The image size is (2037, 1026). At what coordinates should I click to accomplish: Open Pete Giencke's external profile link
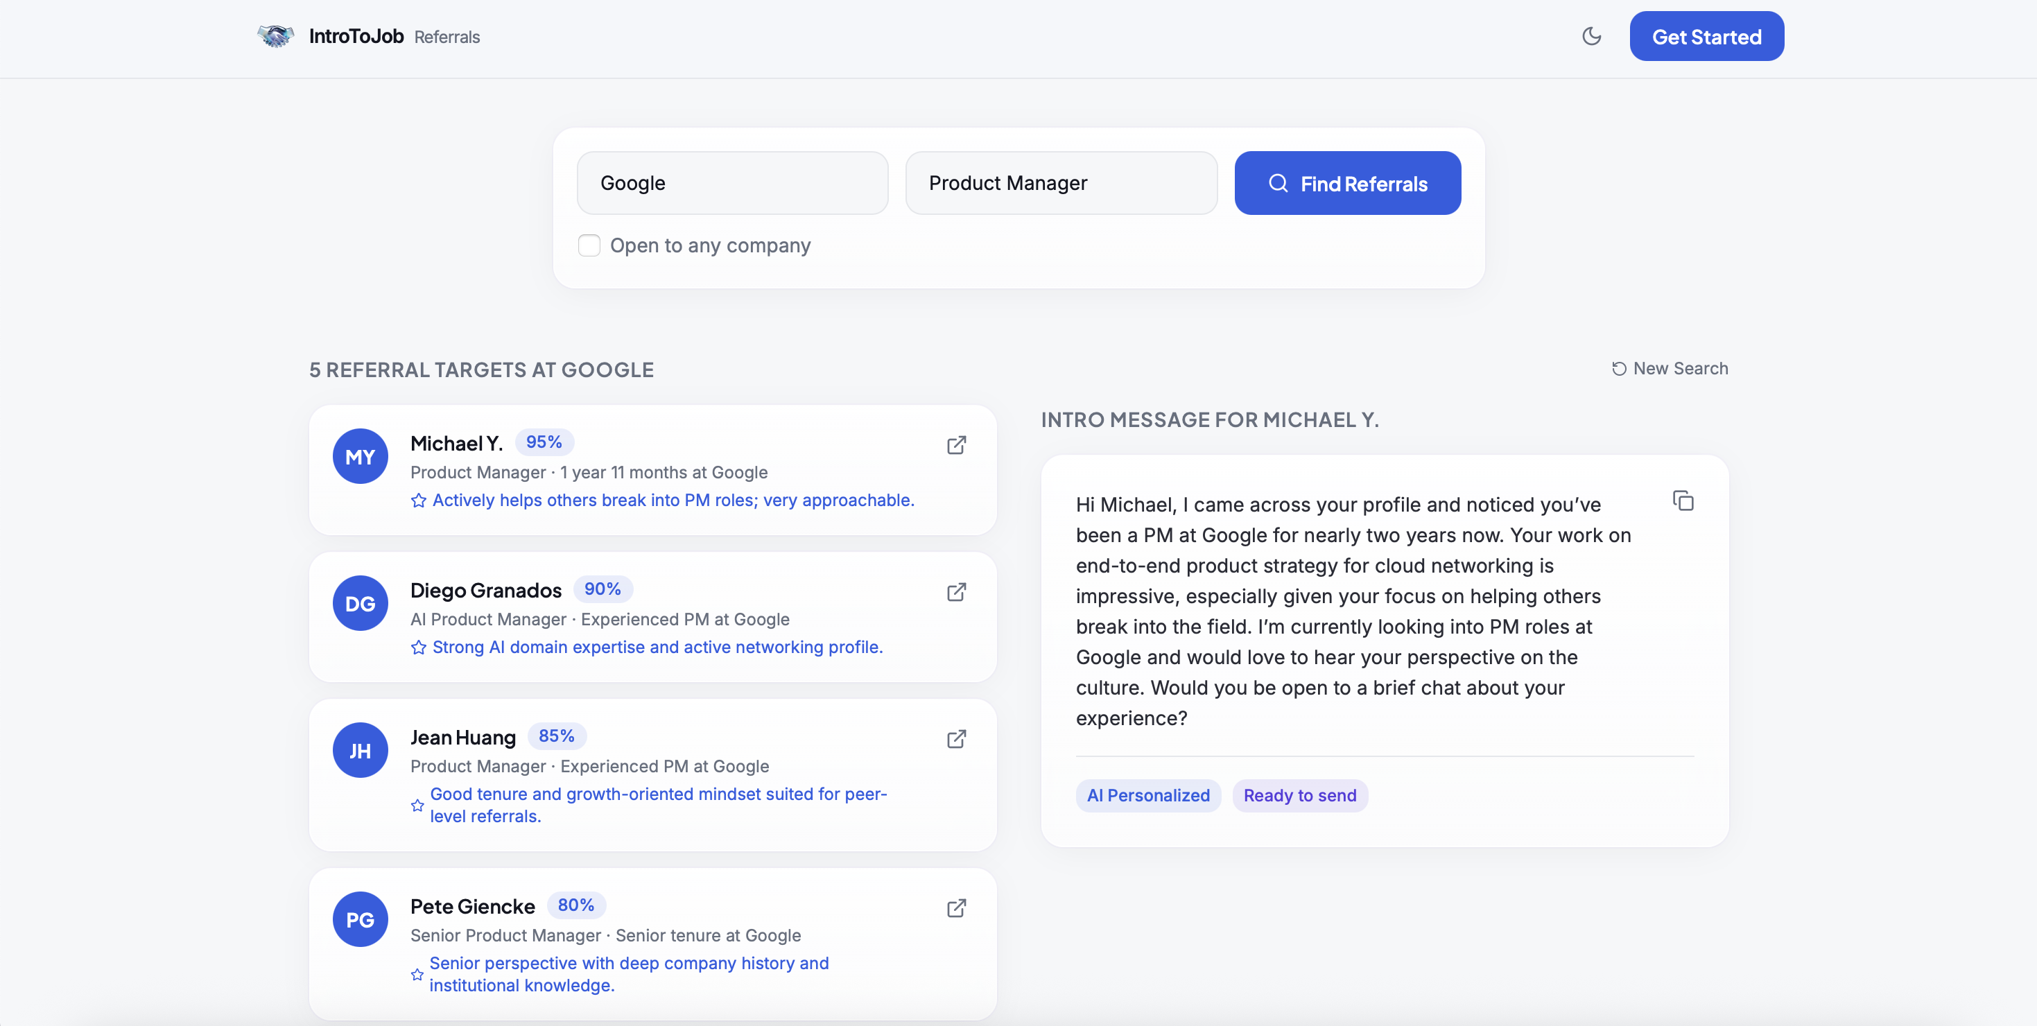tap(956, 908)
